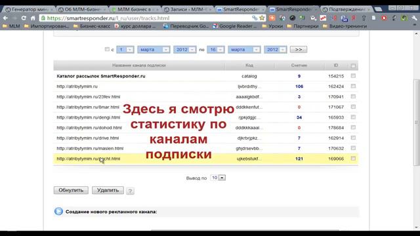Viewport: 420px width, 236px height.
Task: Click the browser Back arrow
Action: 5,18
